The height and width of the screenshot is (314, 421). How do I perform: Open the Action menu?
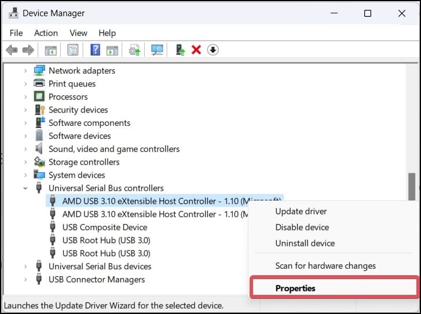pyautogui.click(x=46, y=33)
